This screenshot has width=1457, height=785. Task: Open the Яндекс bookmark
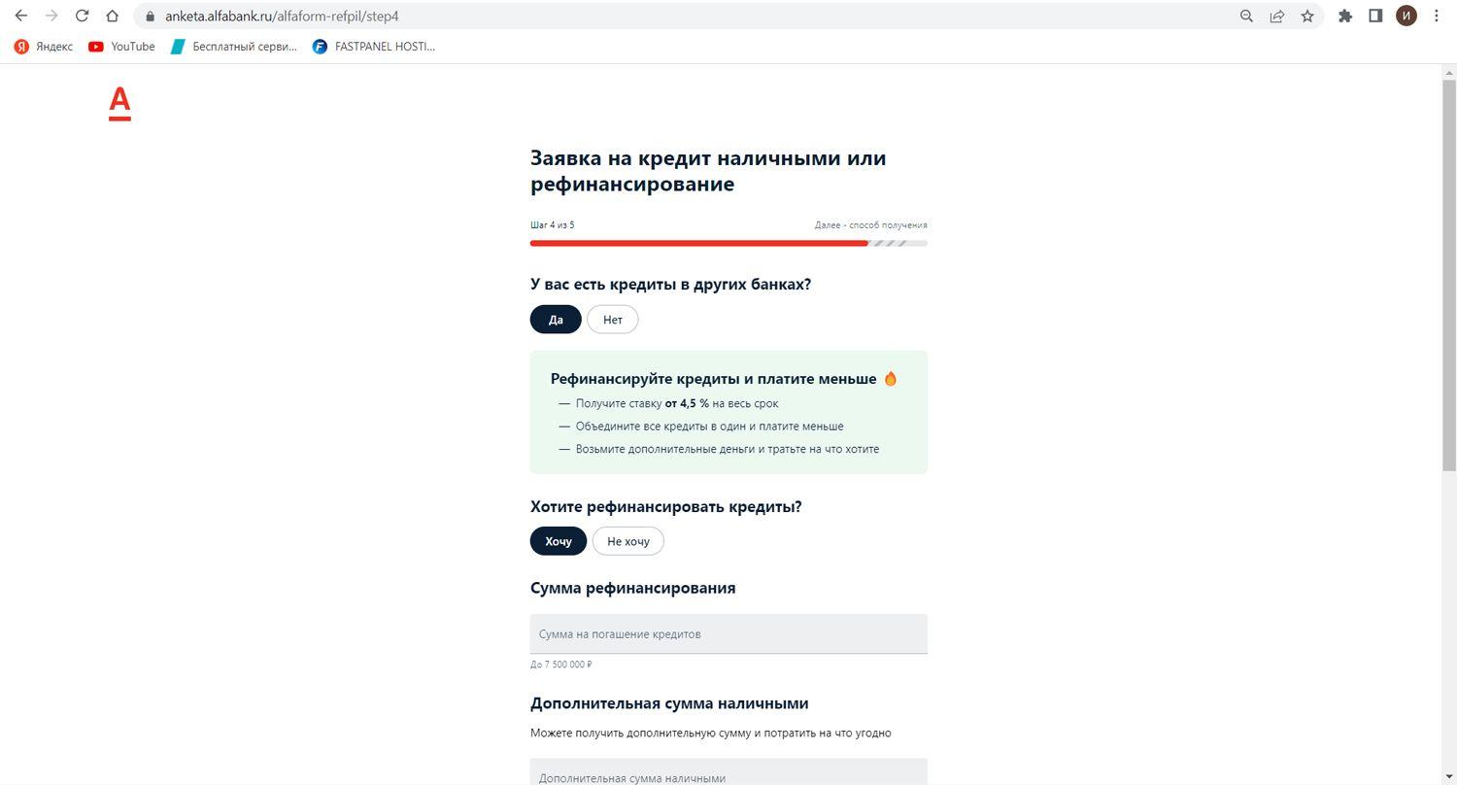pos(42,46)
